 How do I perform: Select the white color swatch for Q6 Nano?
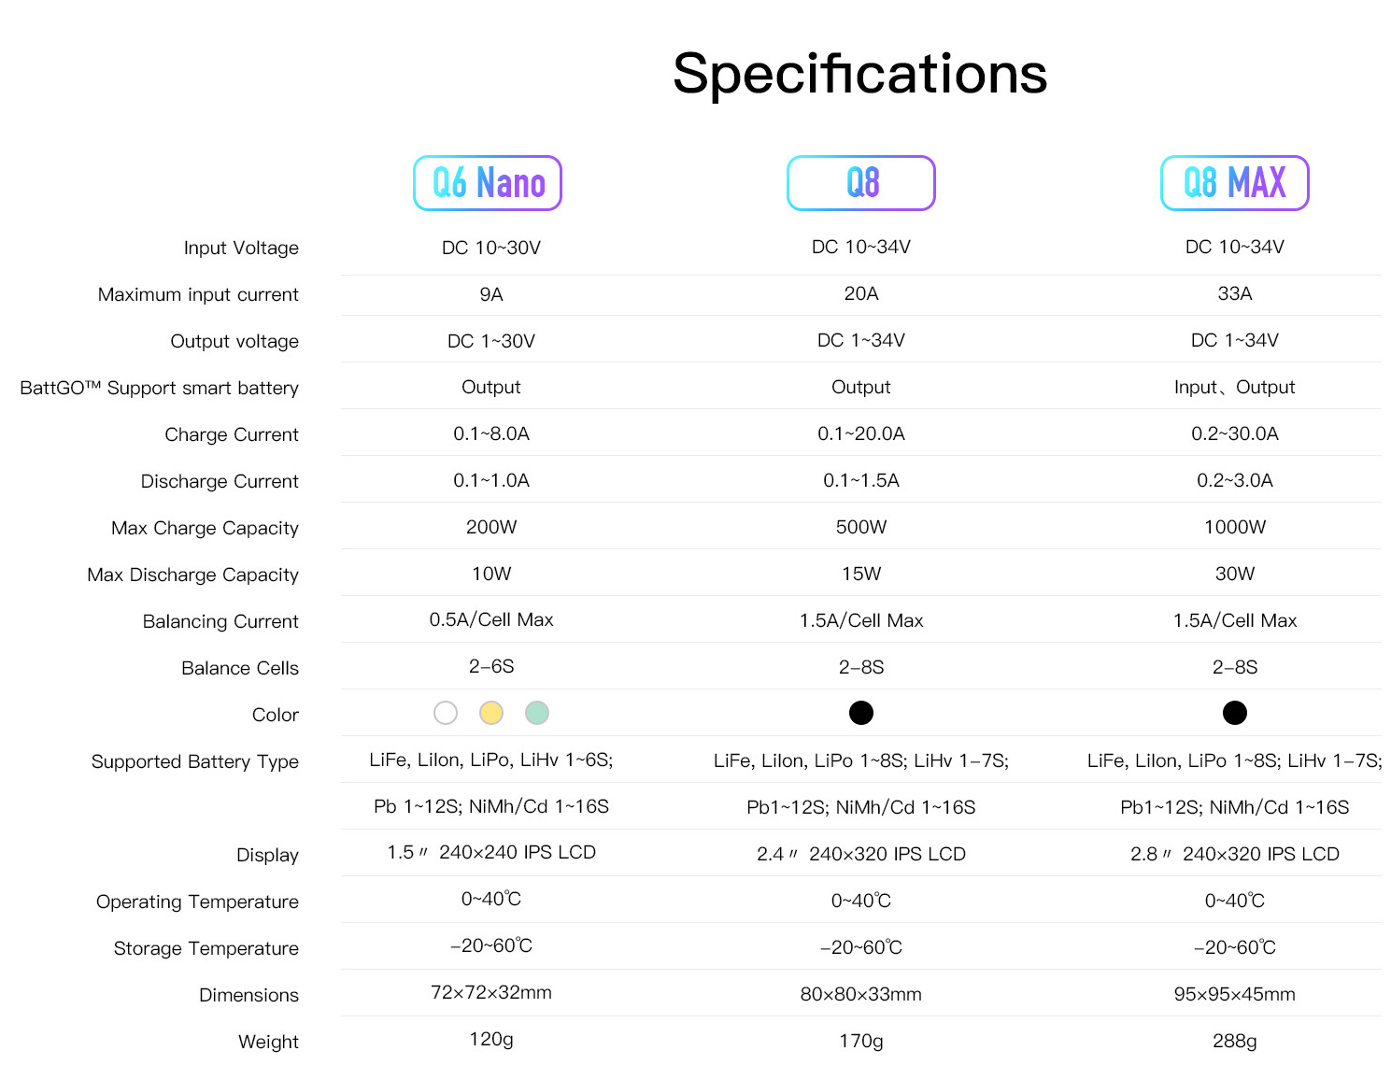tap(446, 713)
